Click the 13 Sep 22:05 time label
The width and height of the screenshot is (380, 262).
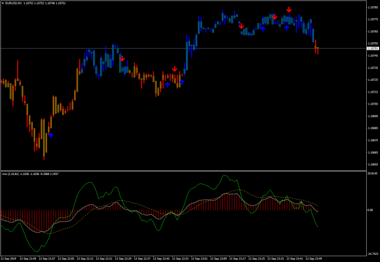click(66, 259)
